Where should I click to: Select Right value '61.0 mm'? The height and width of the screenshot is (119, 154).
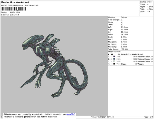pyautogui.click(x=125, y=29)
